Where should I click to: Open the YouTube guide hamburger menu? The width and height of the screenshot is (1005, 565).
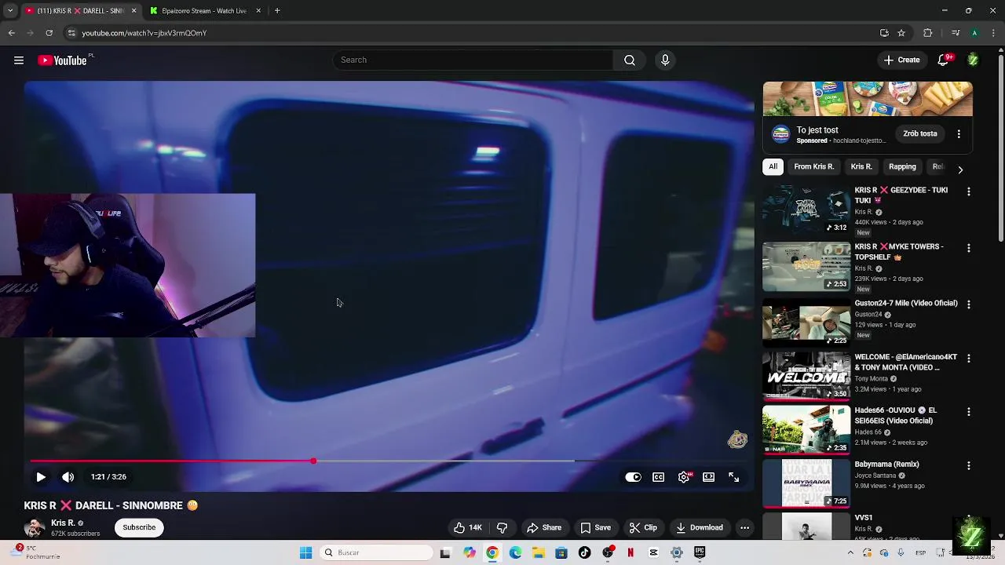[19, 60]
